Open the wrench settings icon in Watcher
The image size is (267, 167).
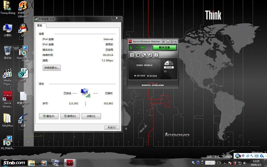(150, 55)
